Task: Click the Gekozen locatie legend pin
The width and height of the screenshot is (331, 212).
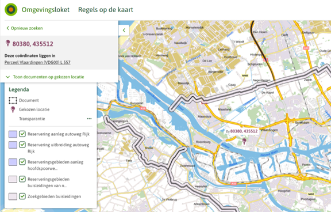Action: [13, 109]
